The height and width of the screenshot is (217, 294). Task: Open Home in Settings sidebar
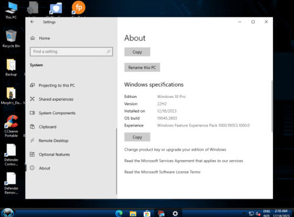click(45, 38)
